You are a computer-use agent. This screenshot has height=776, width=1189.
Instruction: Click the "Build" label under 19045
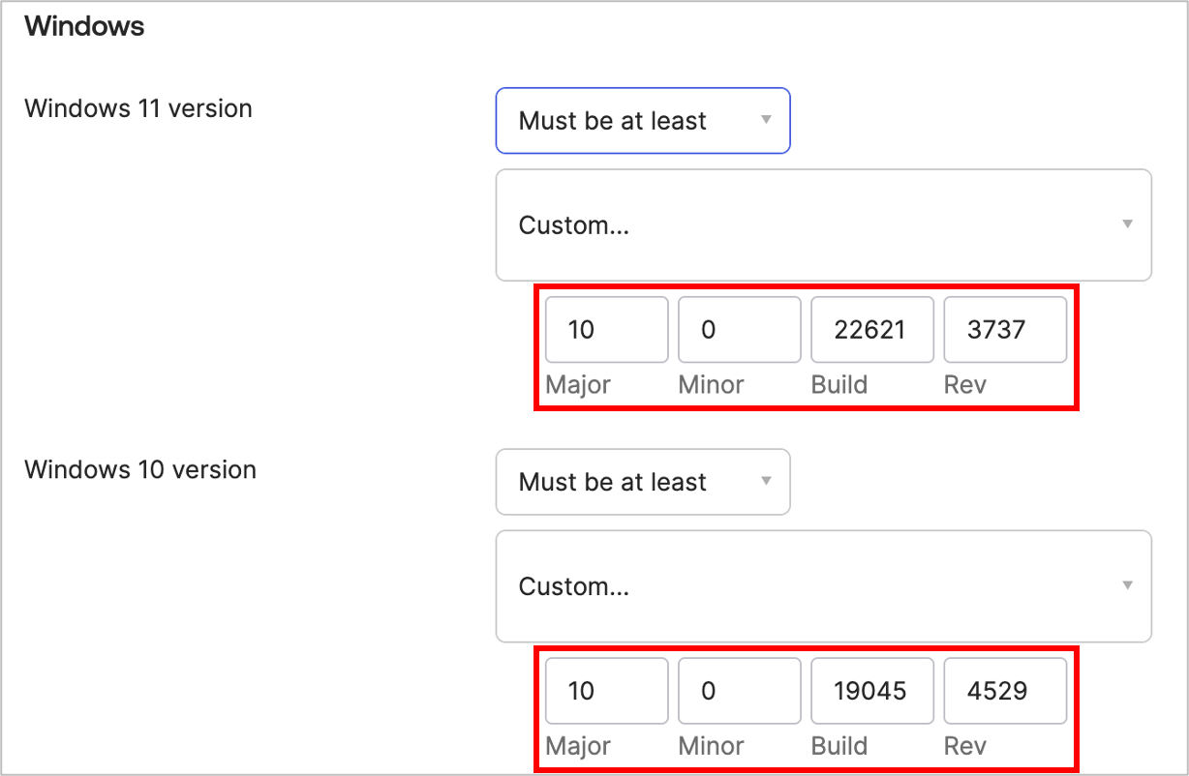coord(838,746)
